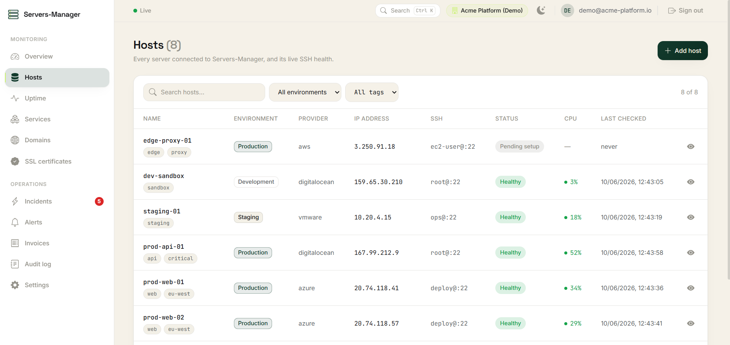Click the Incidents lightning bolt icon
This screenshot has height=345, width=730.
pyautogui.click(x=15, y=201)
